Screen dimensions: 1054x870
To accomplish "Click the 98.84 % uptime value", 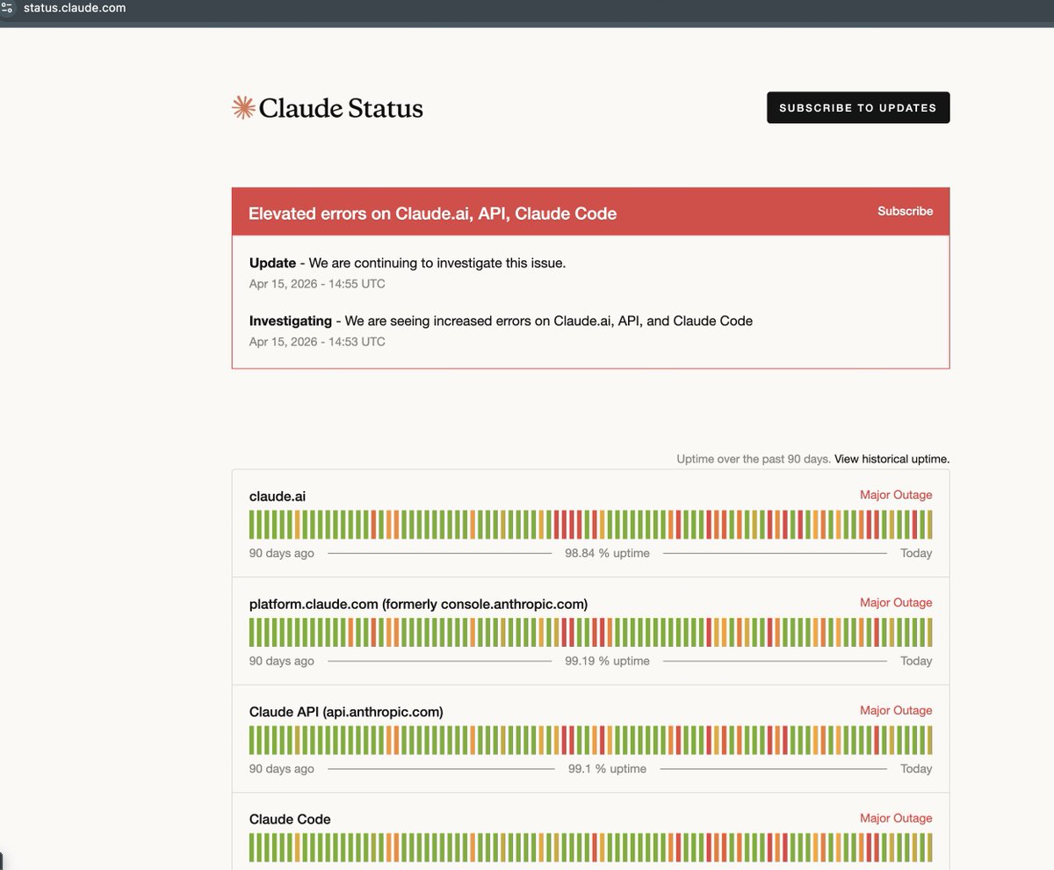I will 607,554.
